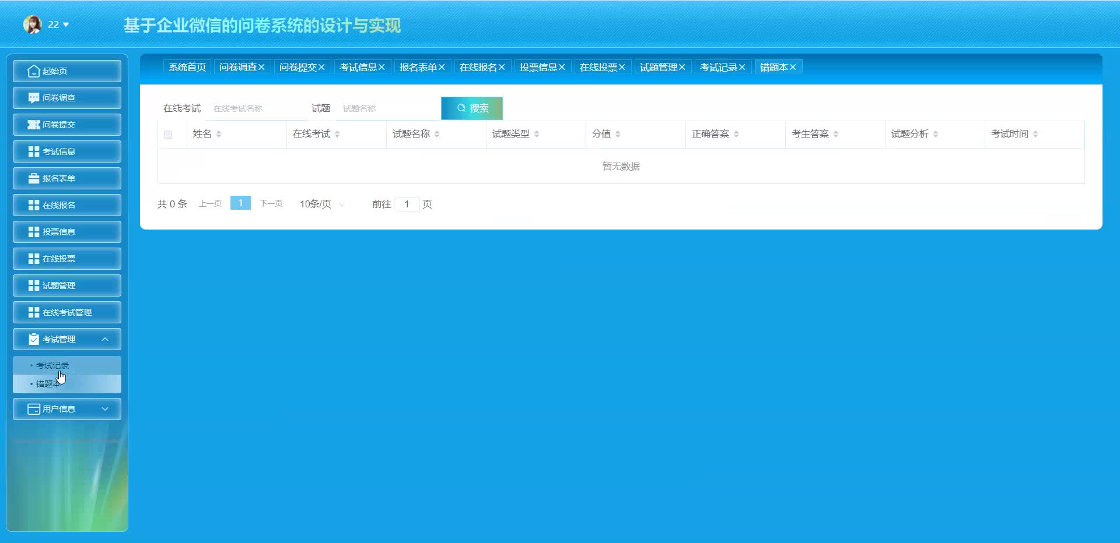Select the 问卷调查 sidebar icon
The image size is (1120, 543).
pos(33,97)
